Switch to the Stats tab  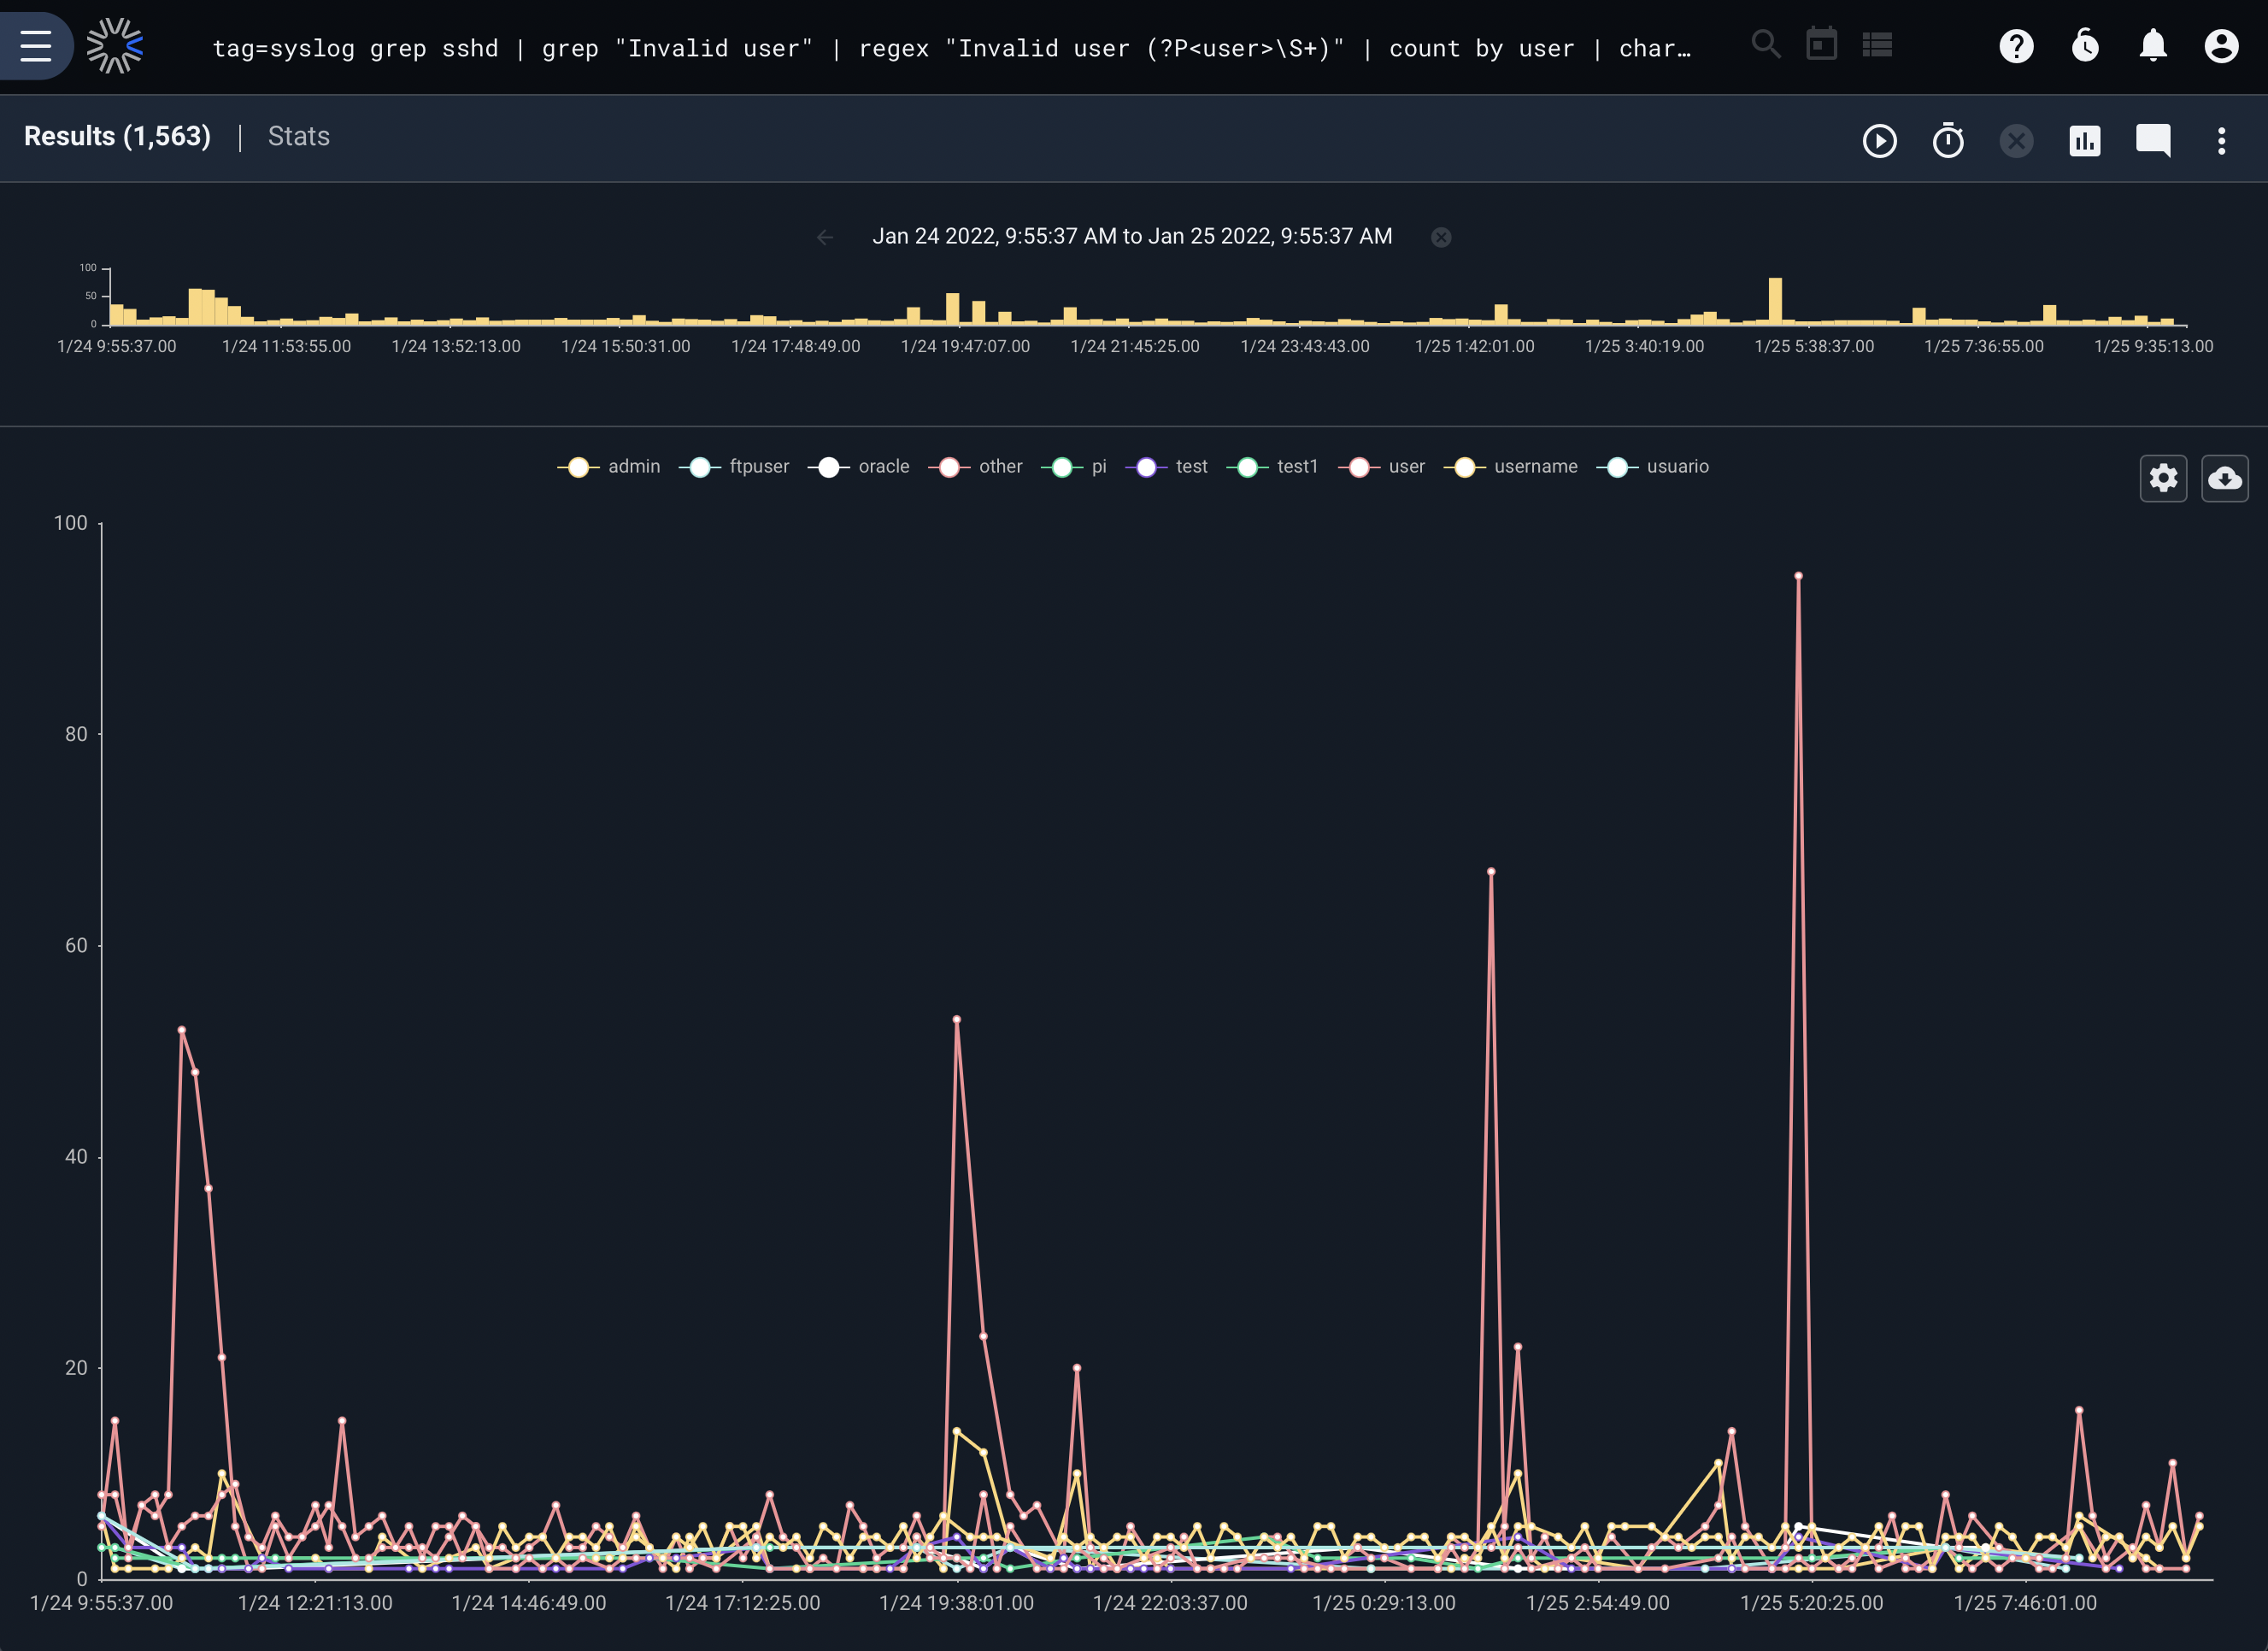(298, 136)
